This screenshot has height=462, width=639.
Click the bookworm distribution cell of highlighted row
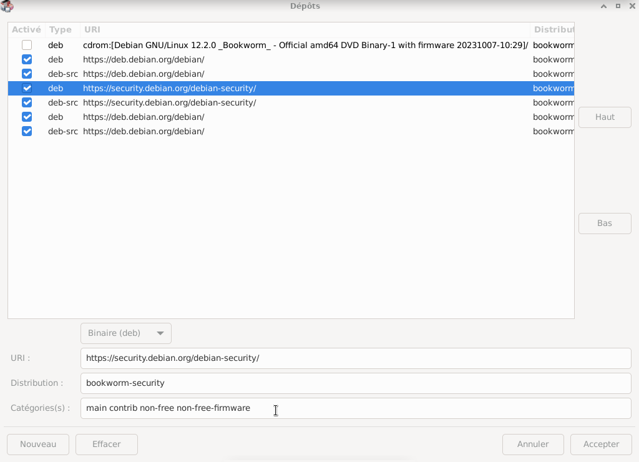coord(553,88)
